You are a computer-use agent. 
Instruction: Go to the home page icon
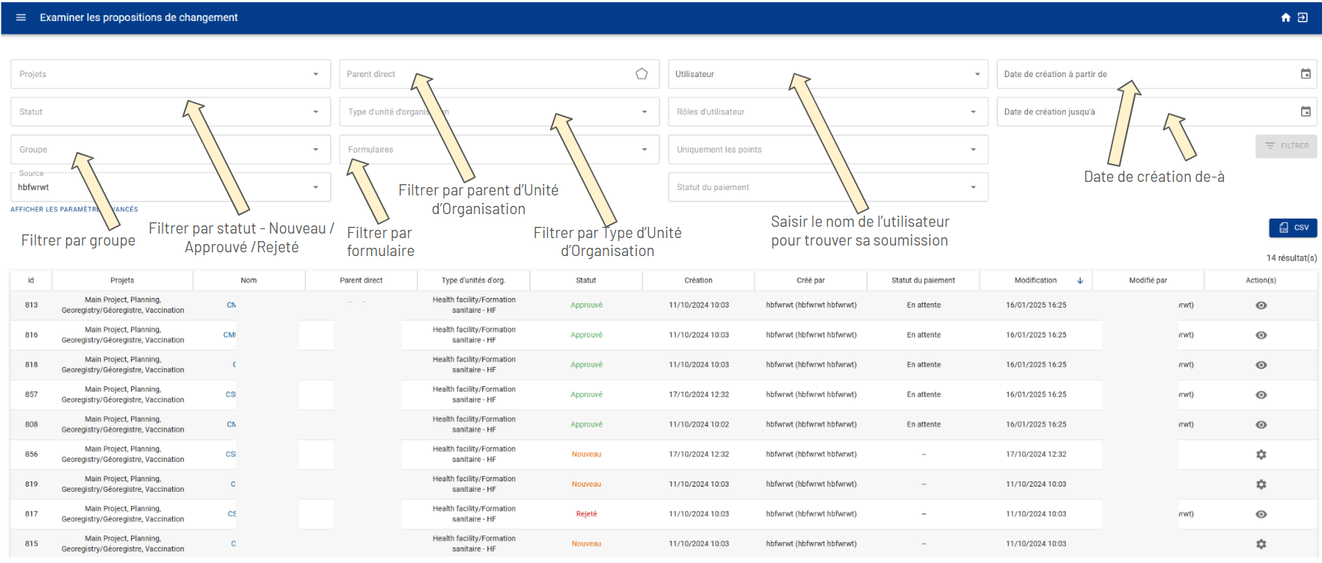[x=1285, y=17]
